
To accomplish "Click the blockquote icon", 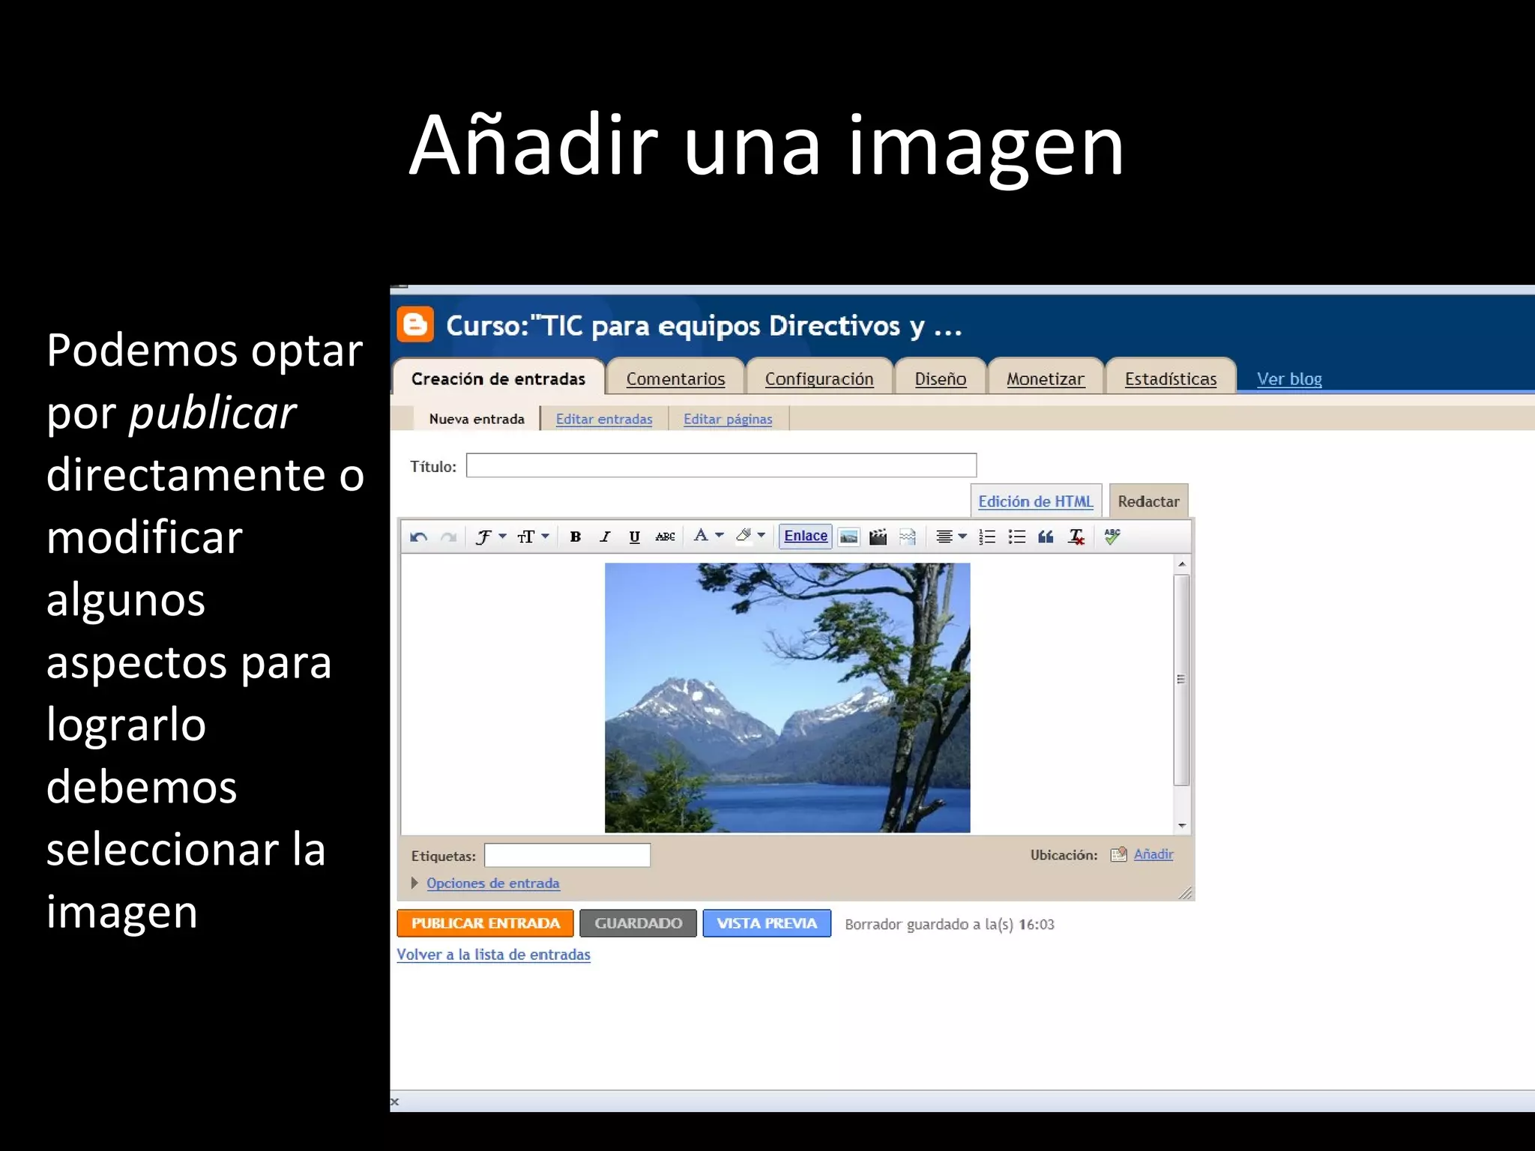I will [1046, 537].
